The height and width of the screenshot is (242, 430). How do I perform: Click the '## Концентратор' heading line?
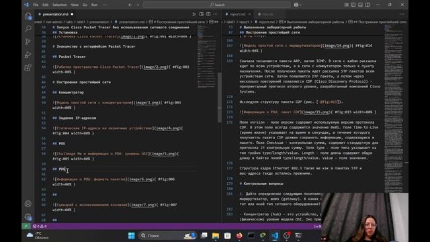click(x=69, y=93)
